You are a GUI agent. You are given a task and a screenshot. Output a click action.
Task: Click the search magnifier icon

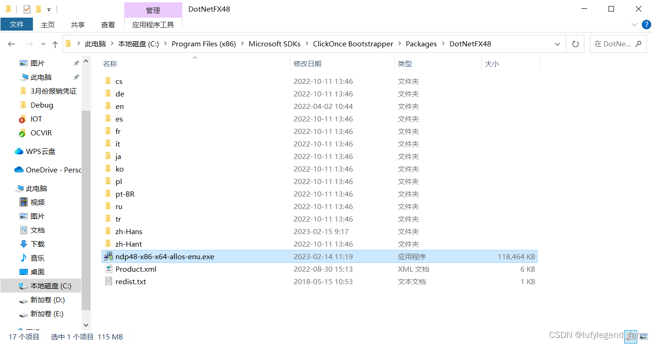(639, 44)
